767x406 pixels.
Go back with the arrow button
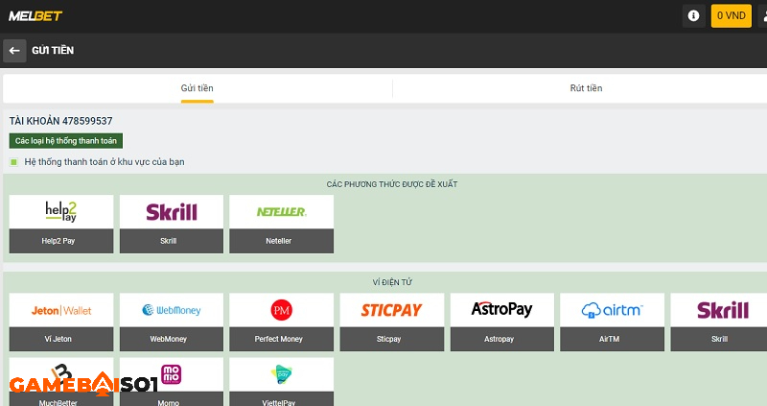click(14, 51)
